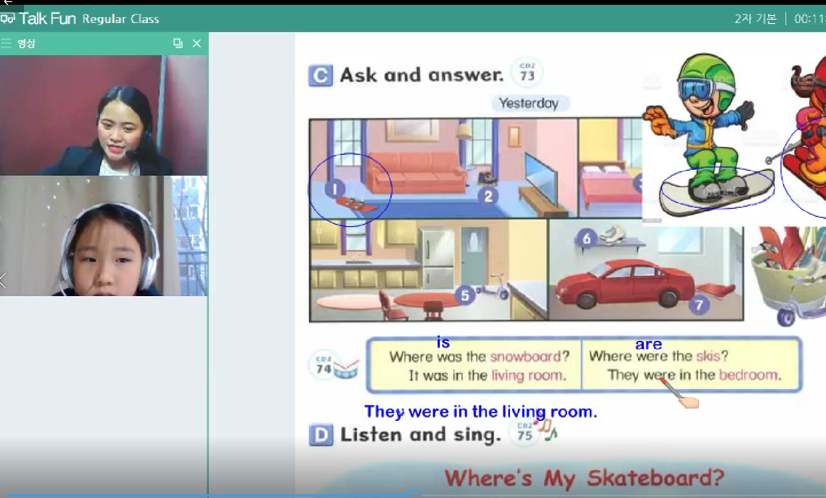This screenshot has width=826, height=498.
Task: Click number 2 marker in living room
Action: 488,197
